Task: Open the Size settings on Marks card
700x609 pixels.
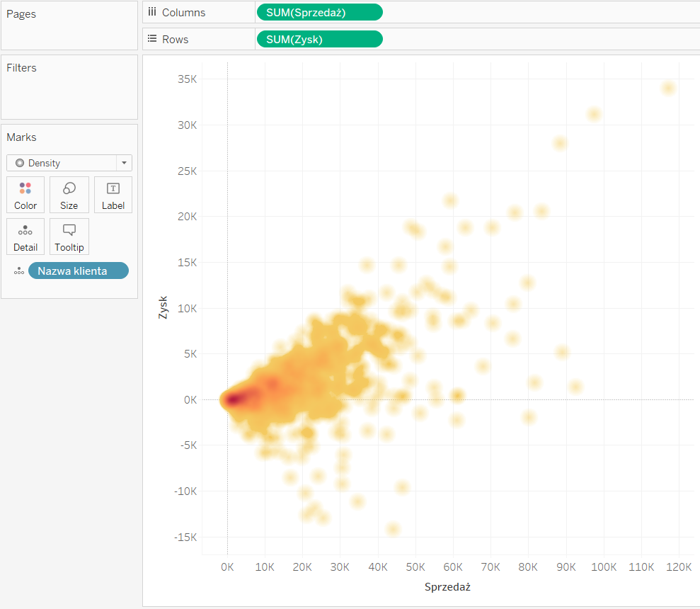Action: coord(69,195)
